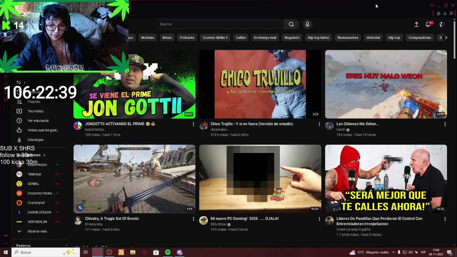Open more options for Mi nuevo PC Gaming video
This screenshot has width=457, height=257.
click(319, 219)
